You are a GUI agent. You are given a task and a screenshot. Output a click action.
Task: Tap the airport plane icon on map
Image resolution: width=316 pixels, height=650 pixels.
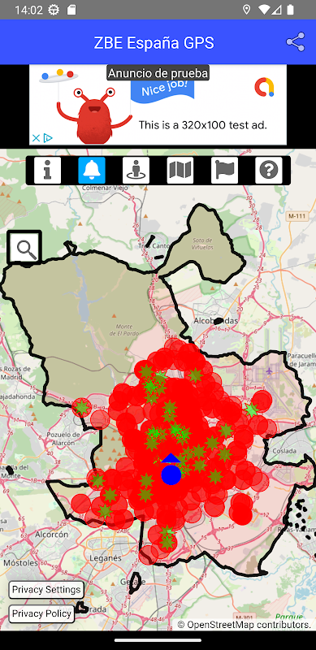(x=270, y=370)
